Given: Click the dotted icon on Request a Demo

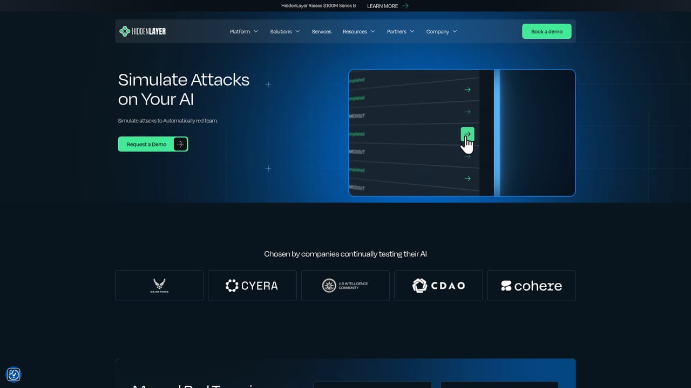Looking at the screenshot, I should (180, 144).
